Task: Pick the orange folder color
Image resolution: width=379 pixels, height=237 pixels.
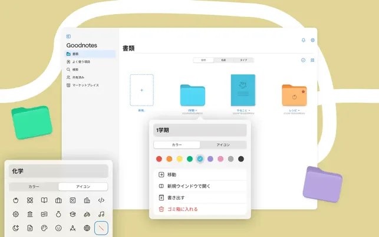Action: coord(169,159)
